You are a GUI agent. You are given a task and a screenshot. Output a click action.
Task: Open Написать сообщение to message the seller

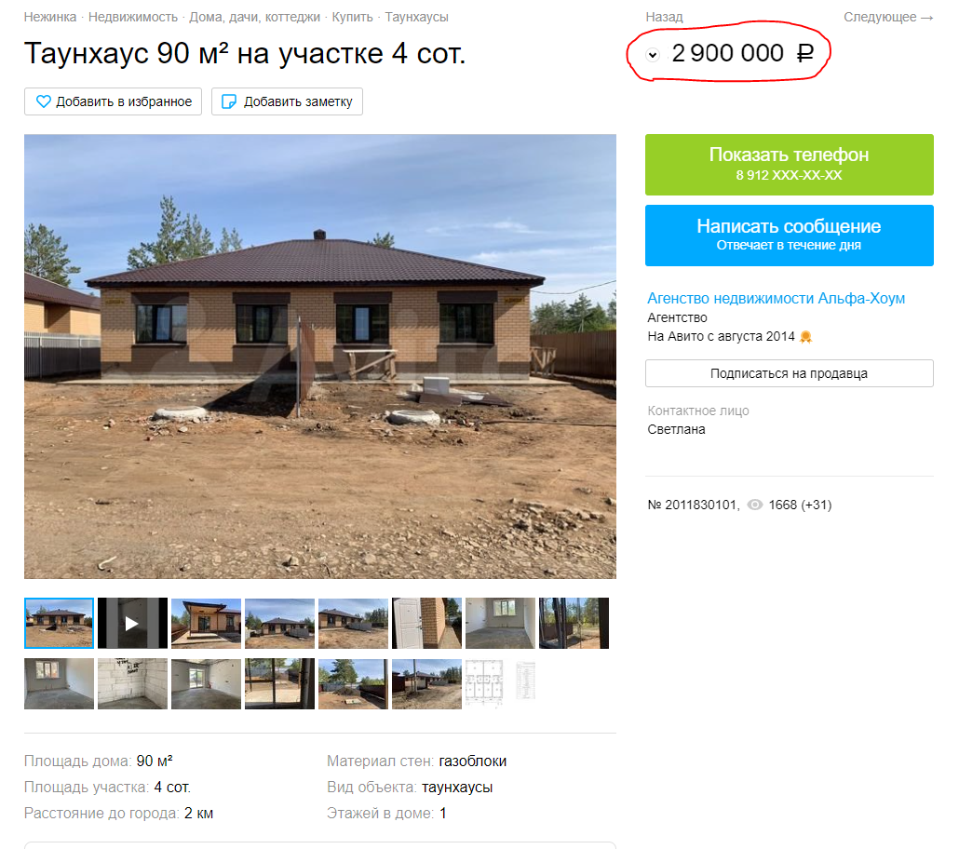pyautogui.click(x=789, y=236)
